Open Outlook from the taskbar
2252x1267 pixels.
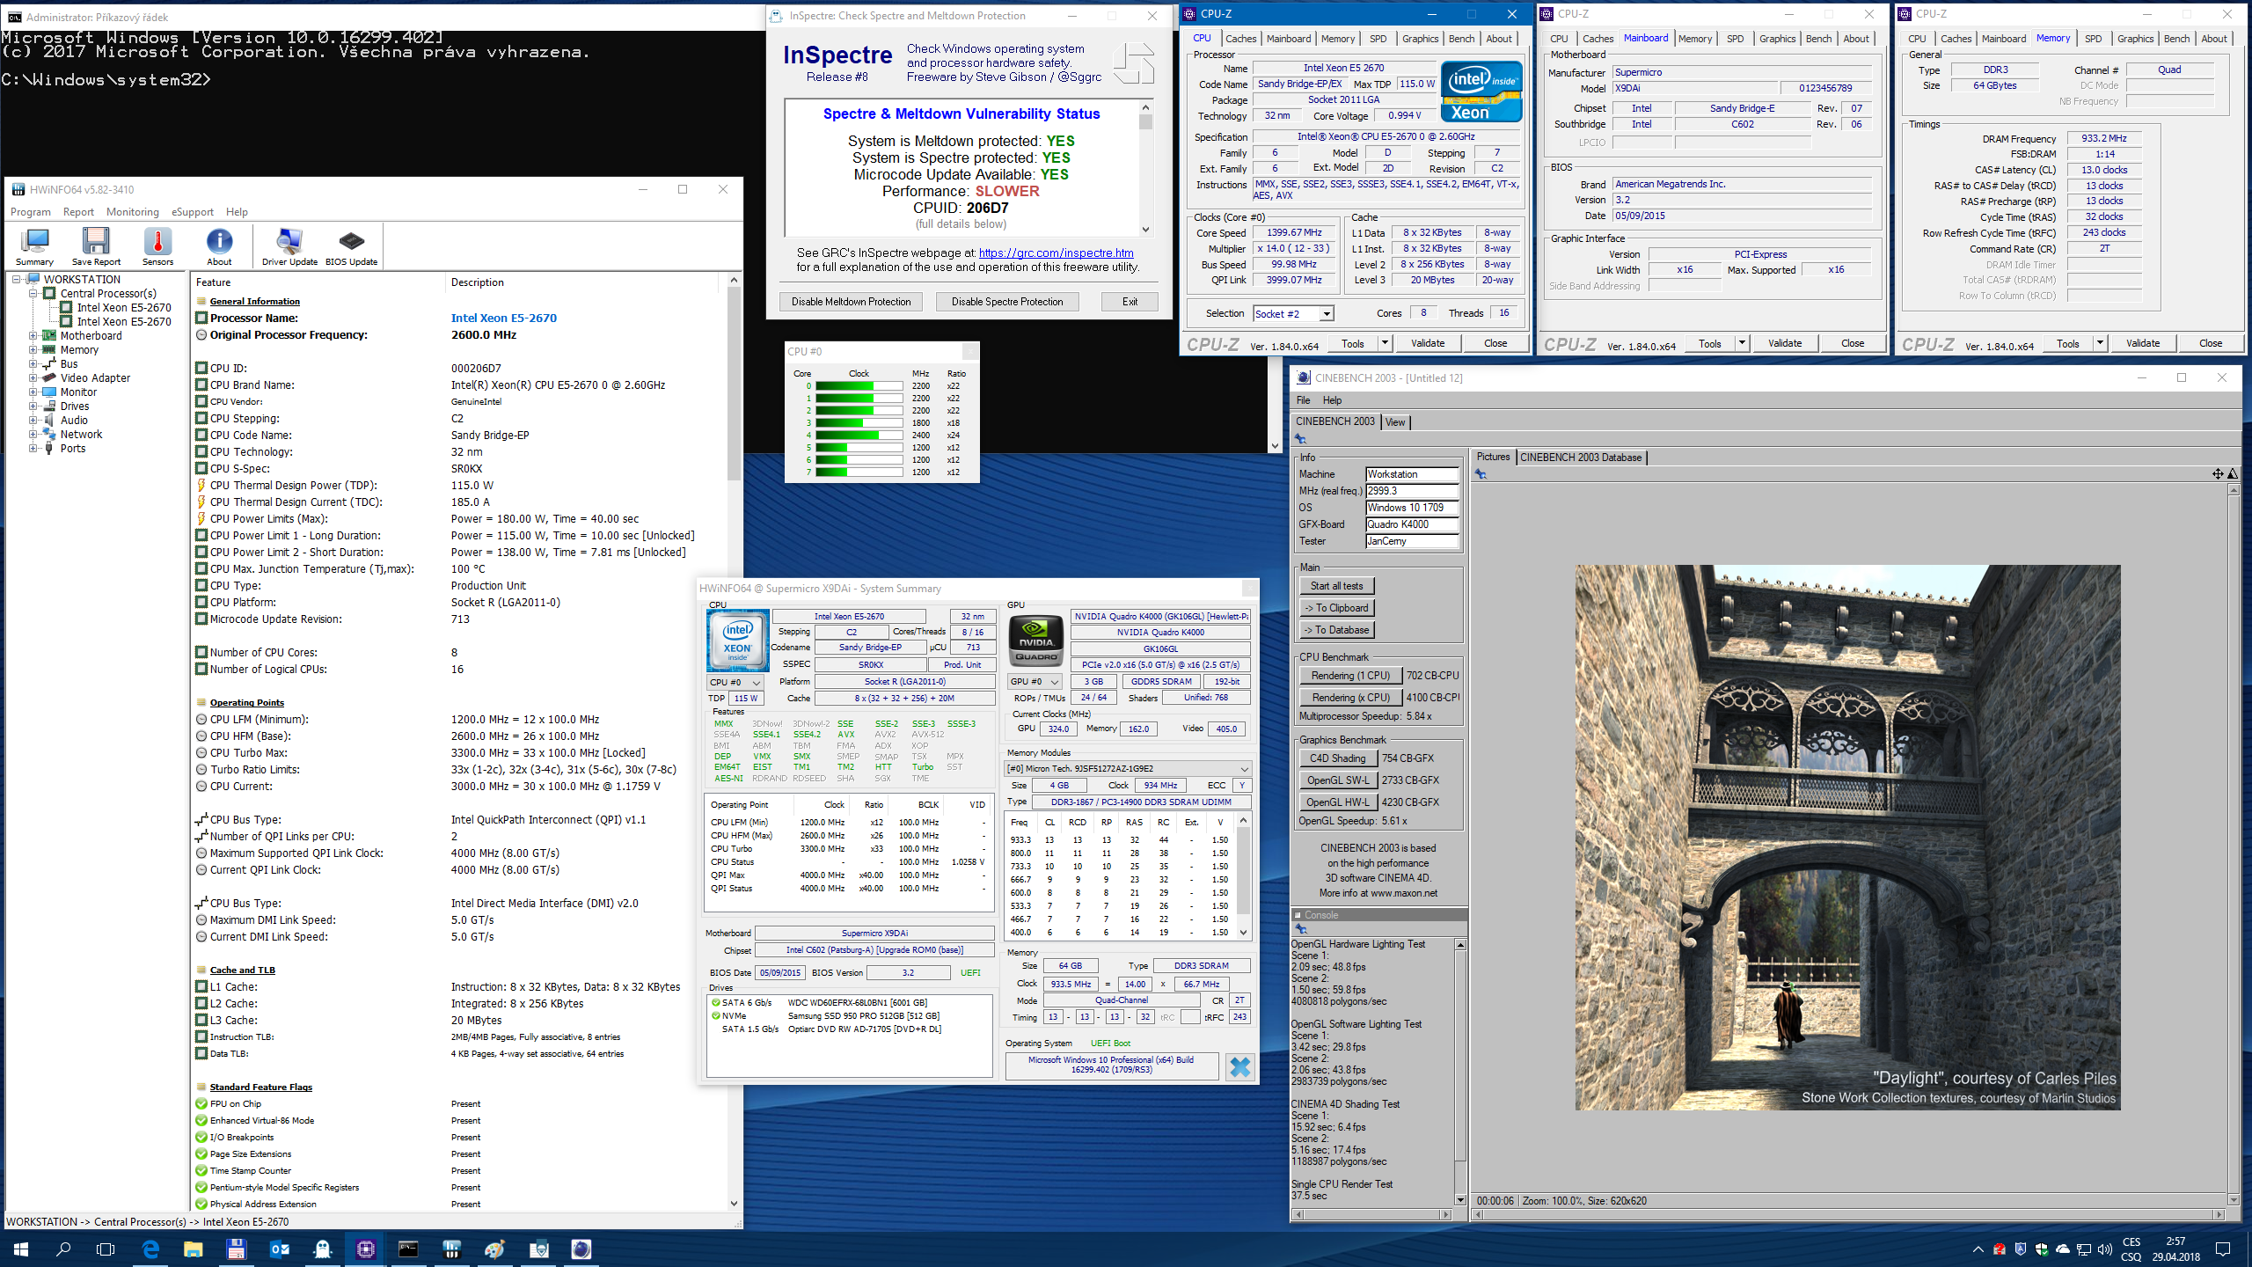click(279, 1249)
